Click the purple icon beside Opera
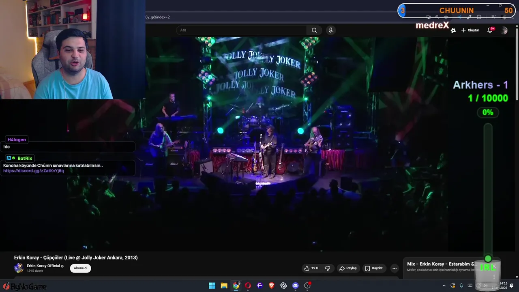This screenshot has height=292, width=519. point(260,286)
